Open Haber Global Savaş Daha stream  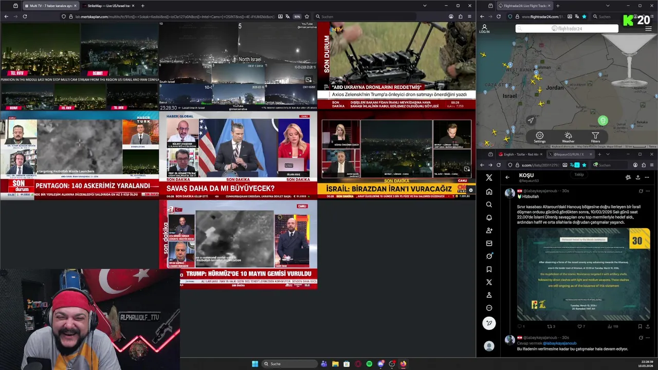[237, 155]
